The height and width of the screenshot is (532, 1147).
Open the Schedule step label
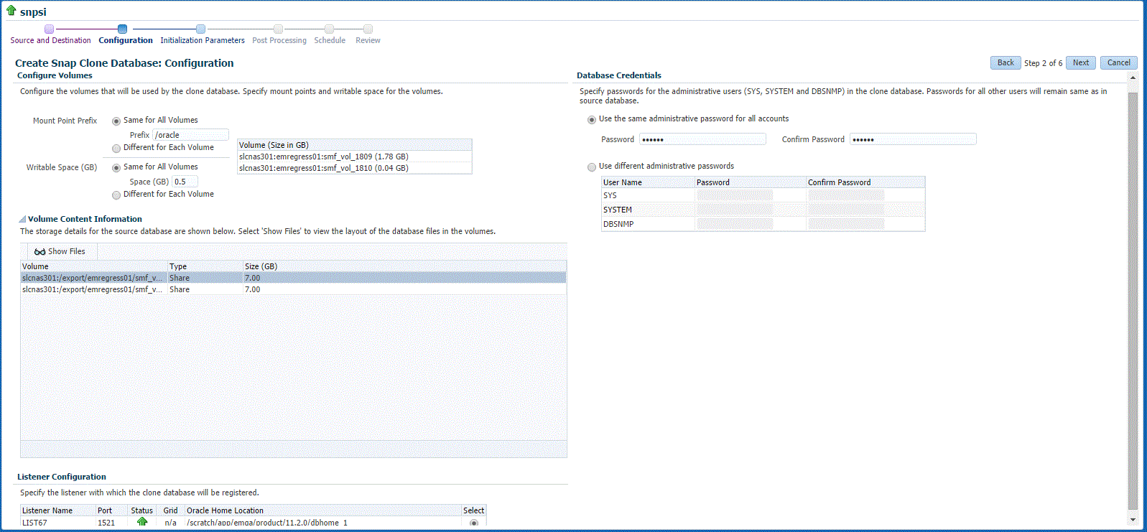(x=330, y=41)
